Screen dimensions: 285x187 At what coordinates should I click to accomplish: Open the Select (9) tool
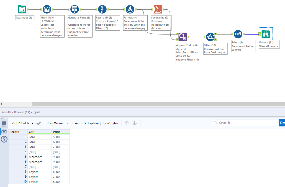(x=238, y=34)
